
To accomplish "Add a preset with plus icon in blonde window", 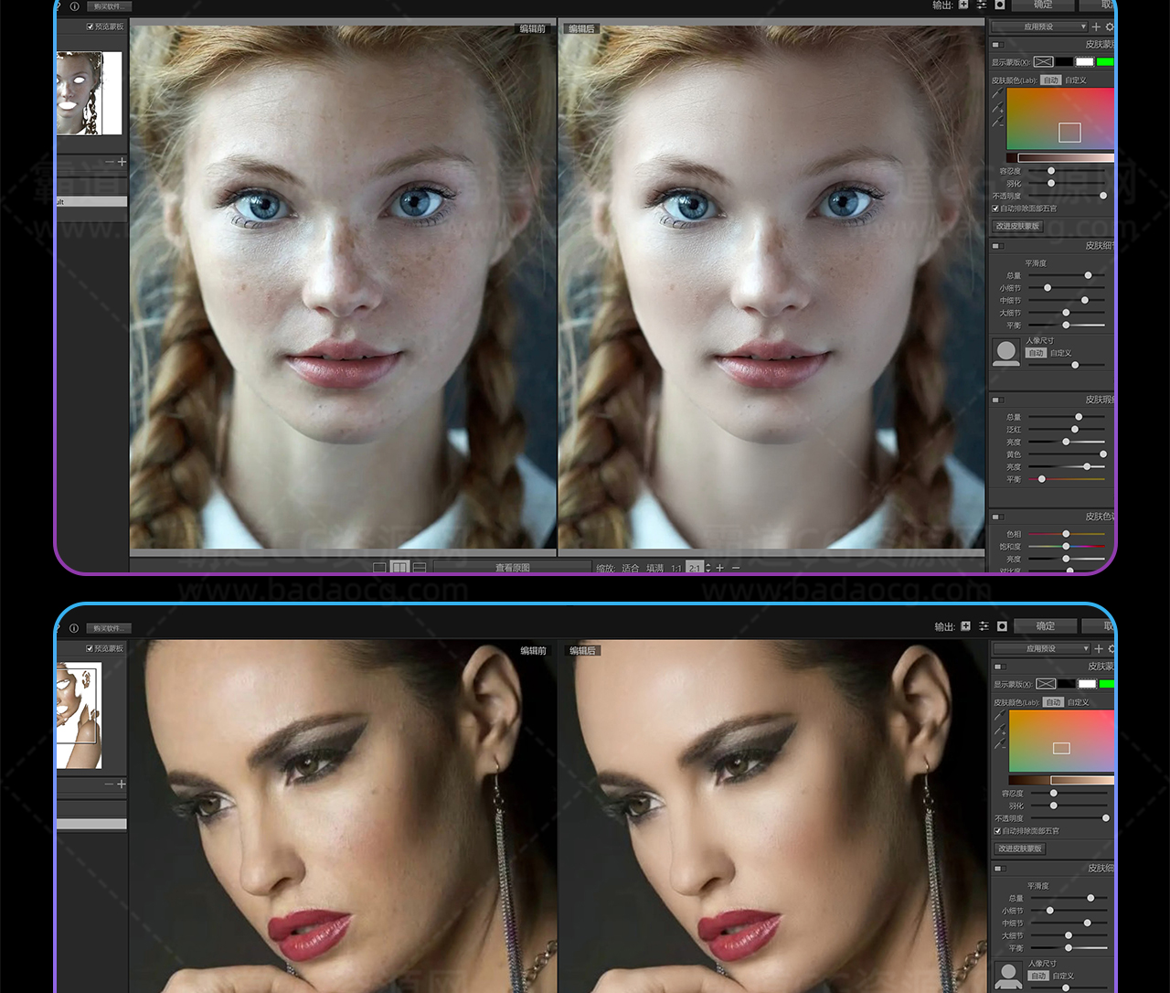I will (x=1096, y=27).
